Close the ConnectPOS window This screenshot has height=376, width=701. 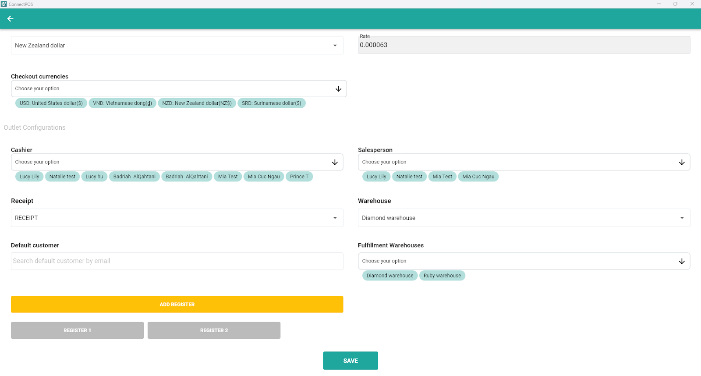click(x=692, y=4)
